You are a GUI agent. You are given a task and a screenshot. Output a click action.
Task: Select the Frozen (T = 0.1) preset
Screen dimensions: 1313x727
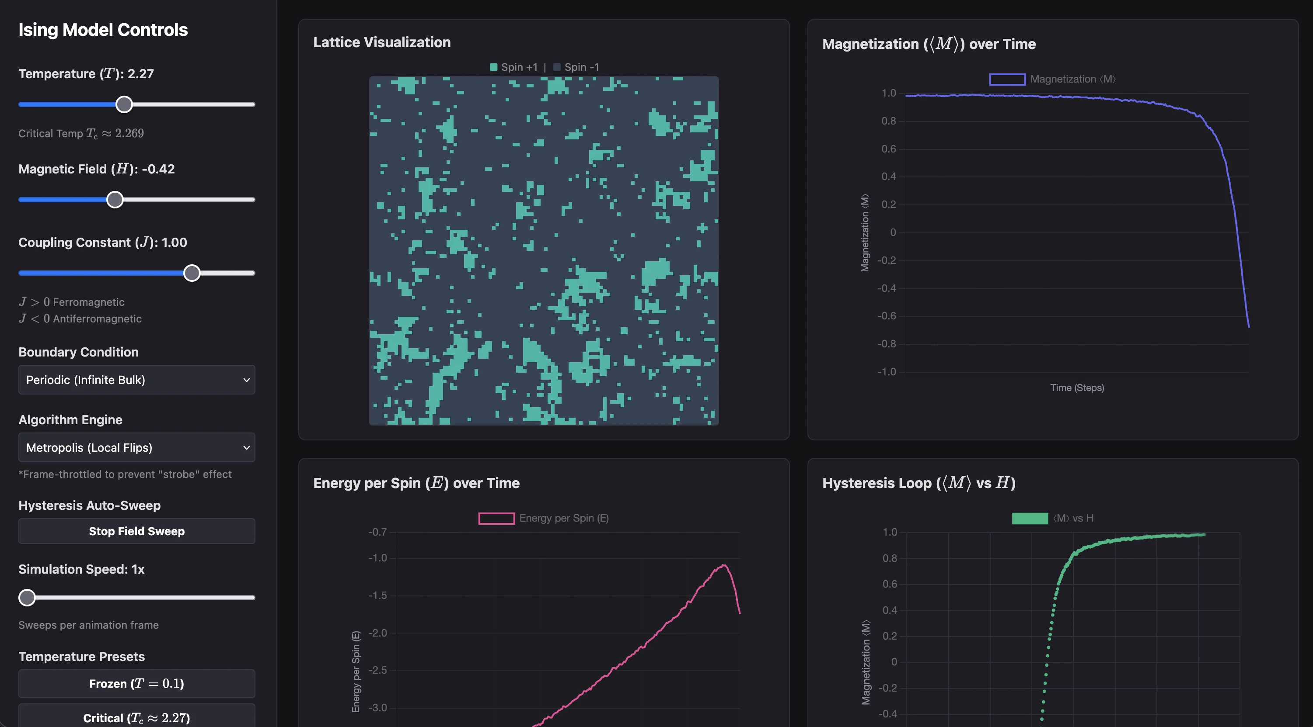pos(136,683)
